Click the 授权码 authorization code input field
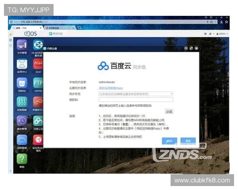The width and height of the screenshot is (238, 190). click(136, 99)
